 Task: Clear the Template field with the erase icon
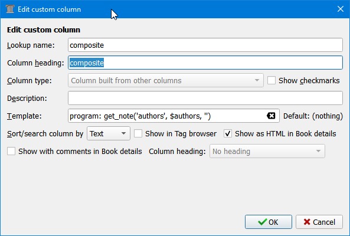(271, 116)
